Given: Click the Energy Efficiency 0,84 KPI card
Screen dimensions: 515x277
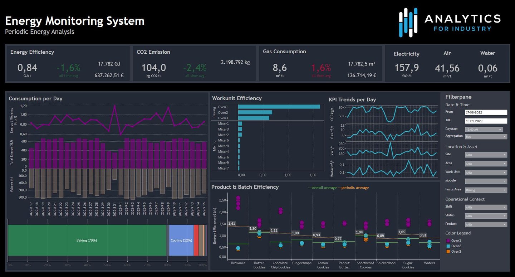Looking at the screenshot, I should coord(68,64).
